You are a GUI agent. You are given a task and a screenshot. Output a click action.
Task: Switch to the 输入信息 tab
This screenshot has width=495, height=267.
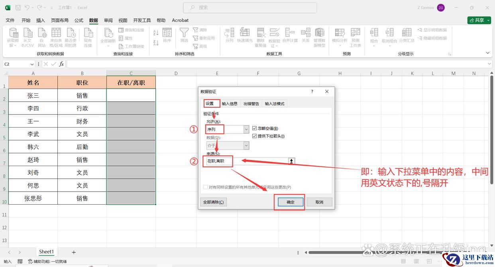click(x=230, y=104)
